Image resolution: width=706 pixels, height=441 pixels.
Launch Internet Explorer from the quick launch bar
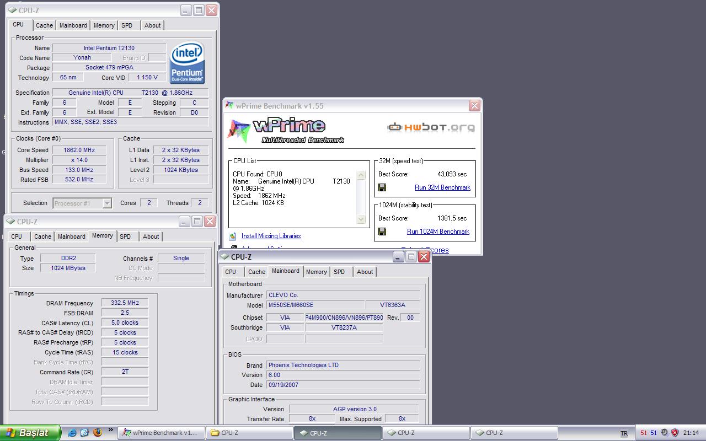point(72,433)
